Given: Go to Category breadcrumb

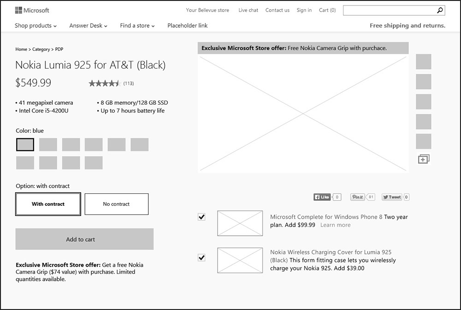Looking at the screenshot, I should tap(41, 49).
